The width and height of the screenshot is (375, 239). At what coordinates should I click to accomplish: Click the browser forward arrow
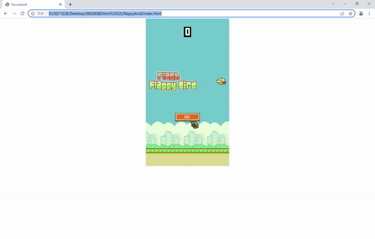click(x=14, y=14)
